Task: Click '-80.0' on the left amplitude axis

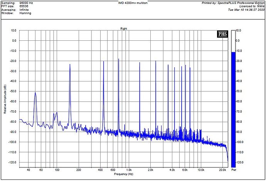Action: (13, 121)
